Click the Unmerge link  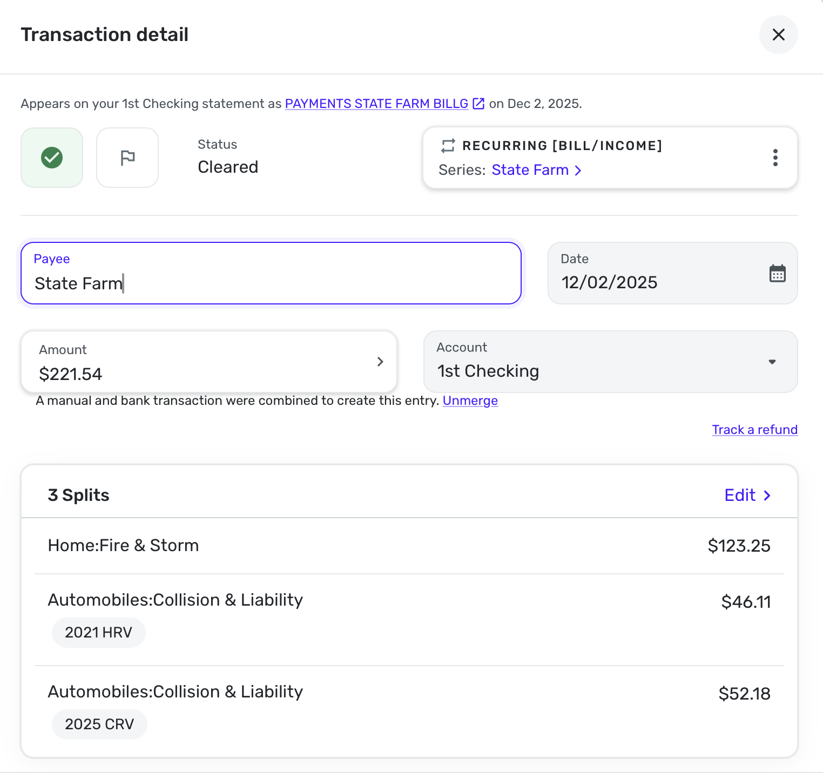tap(470, 401)
